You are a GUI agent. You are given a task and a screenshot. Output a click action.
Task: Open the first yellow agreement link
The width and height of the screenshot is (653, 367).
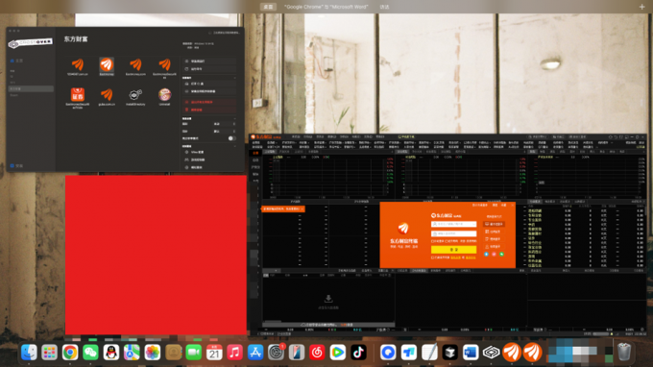456,257
